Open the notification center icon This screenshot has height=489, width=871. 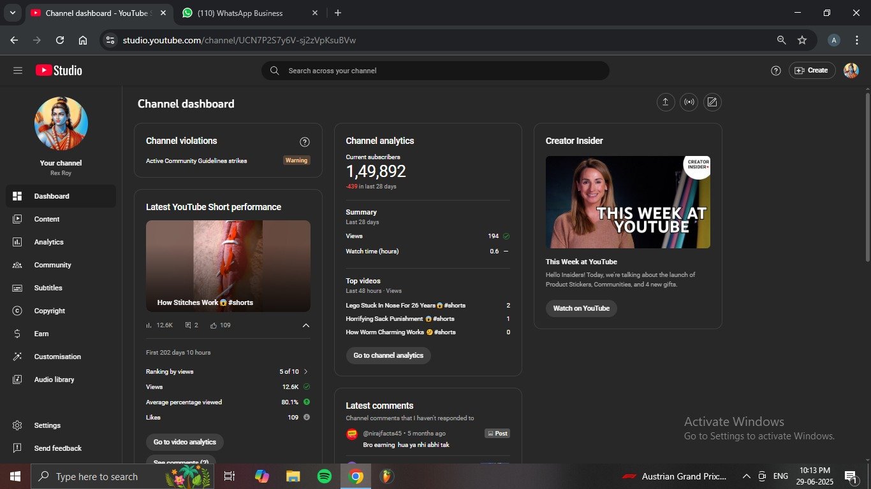click(x=851, y=476)
